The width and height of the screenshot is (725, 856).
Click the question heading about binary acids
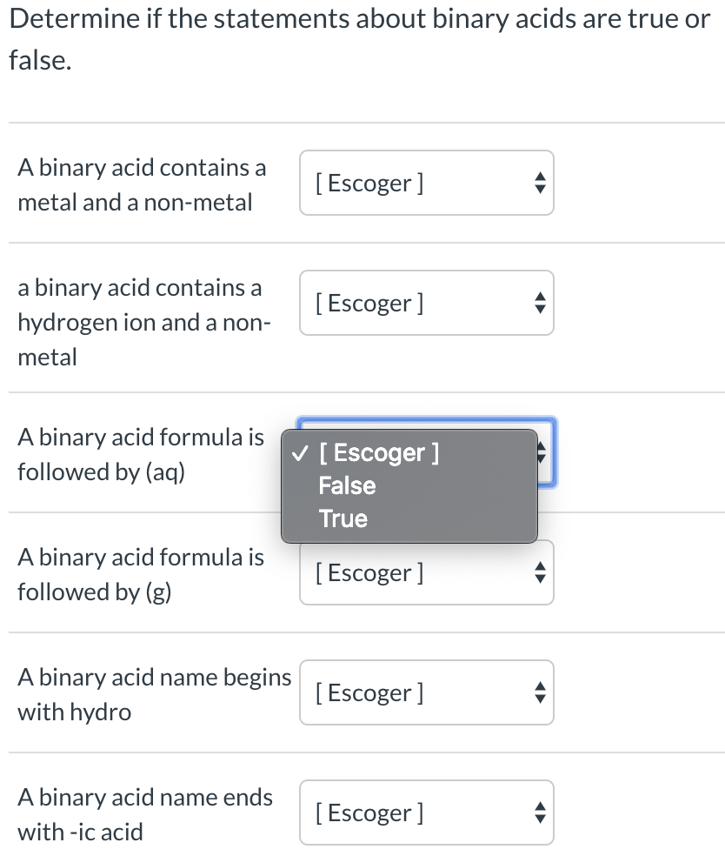362,39
